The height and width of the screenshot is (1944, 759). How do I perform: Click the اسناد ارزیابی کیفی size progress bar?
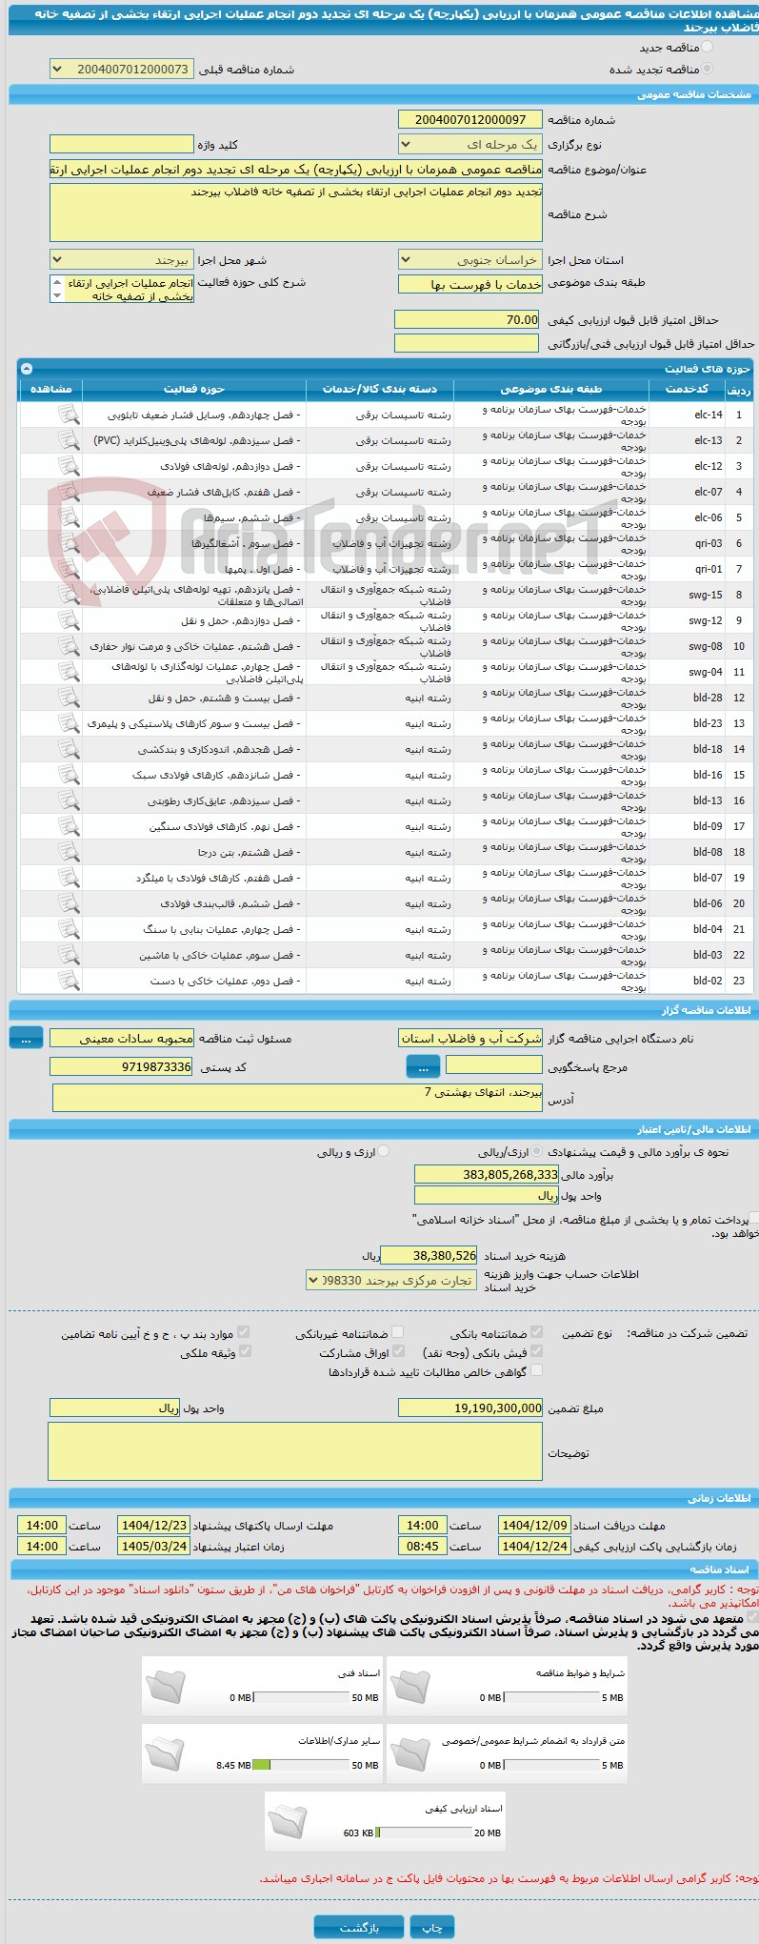424,1833
